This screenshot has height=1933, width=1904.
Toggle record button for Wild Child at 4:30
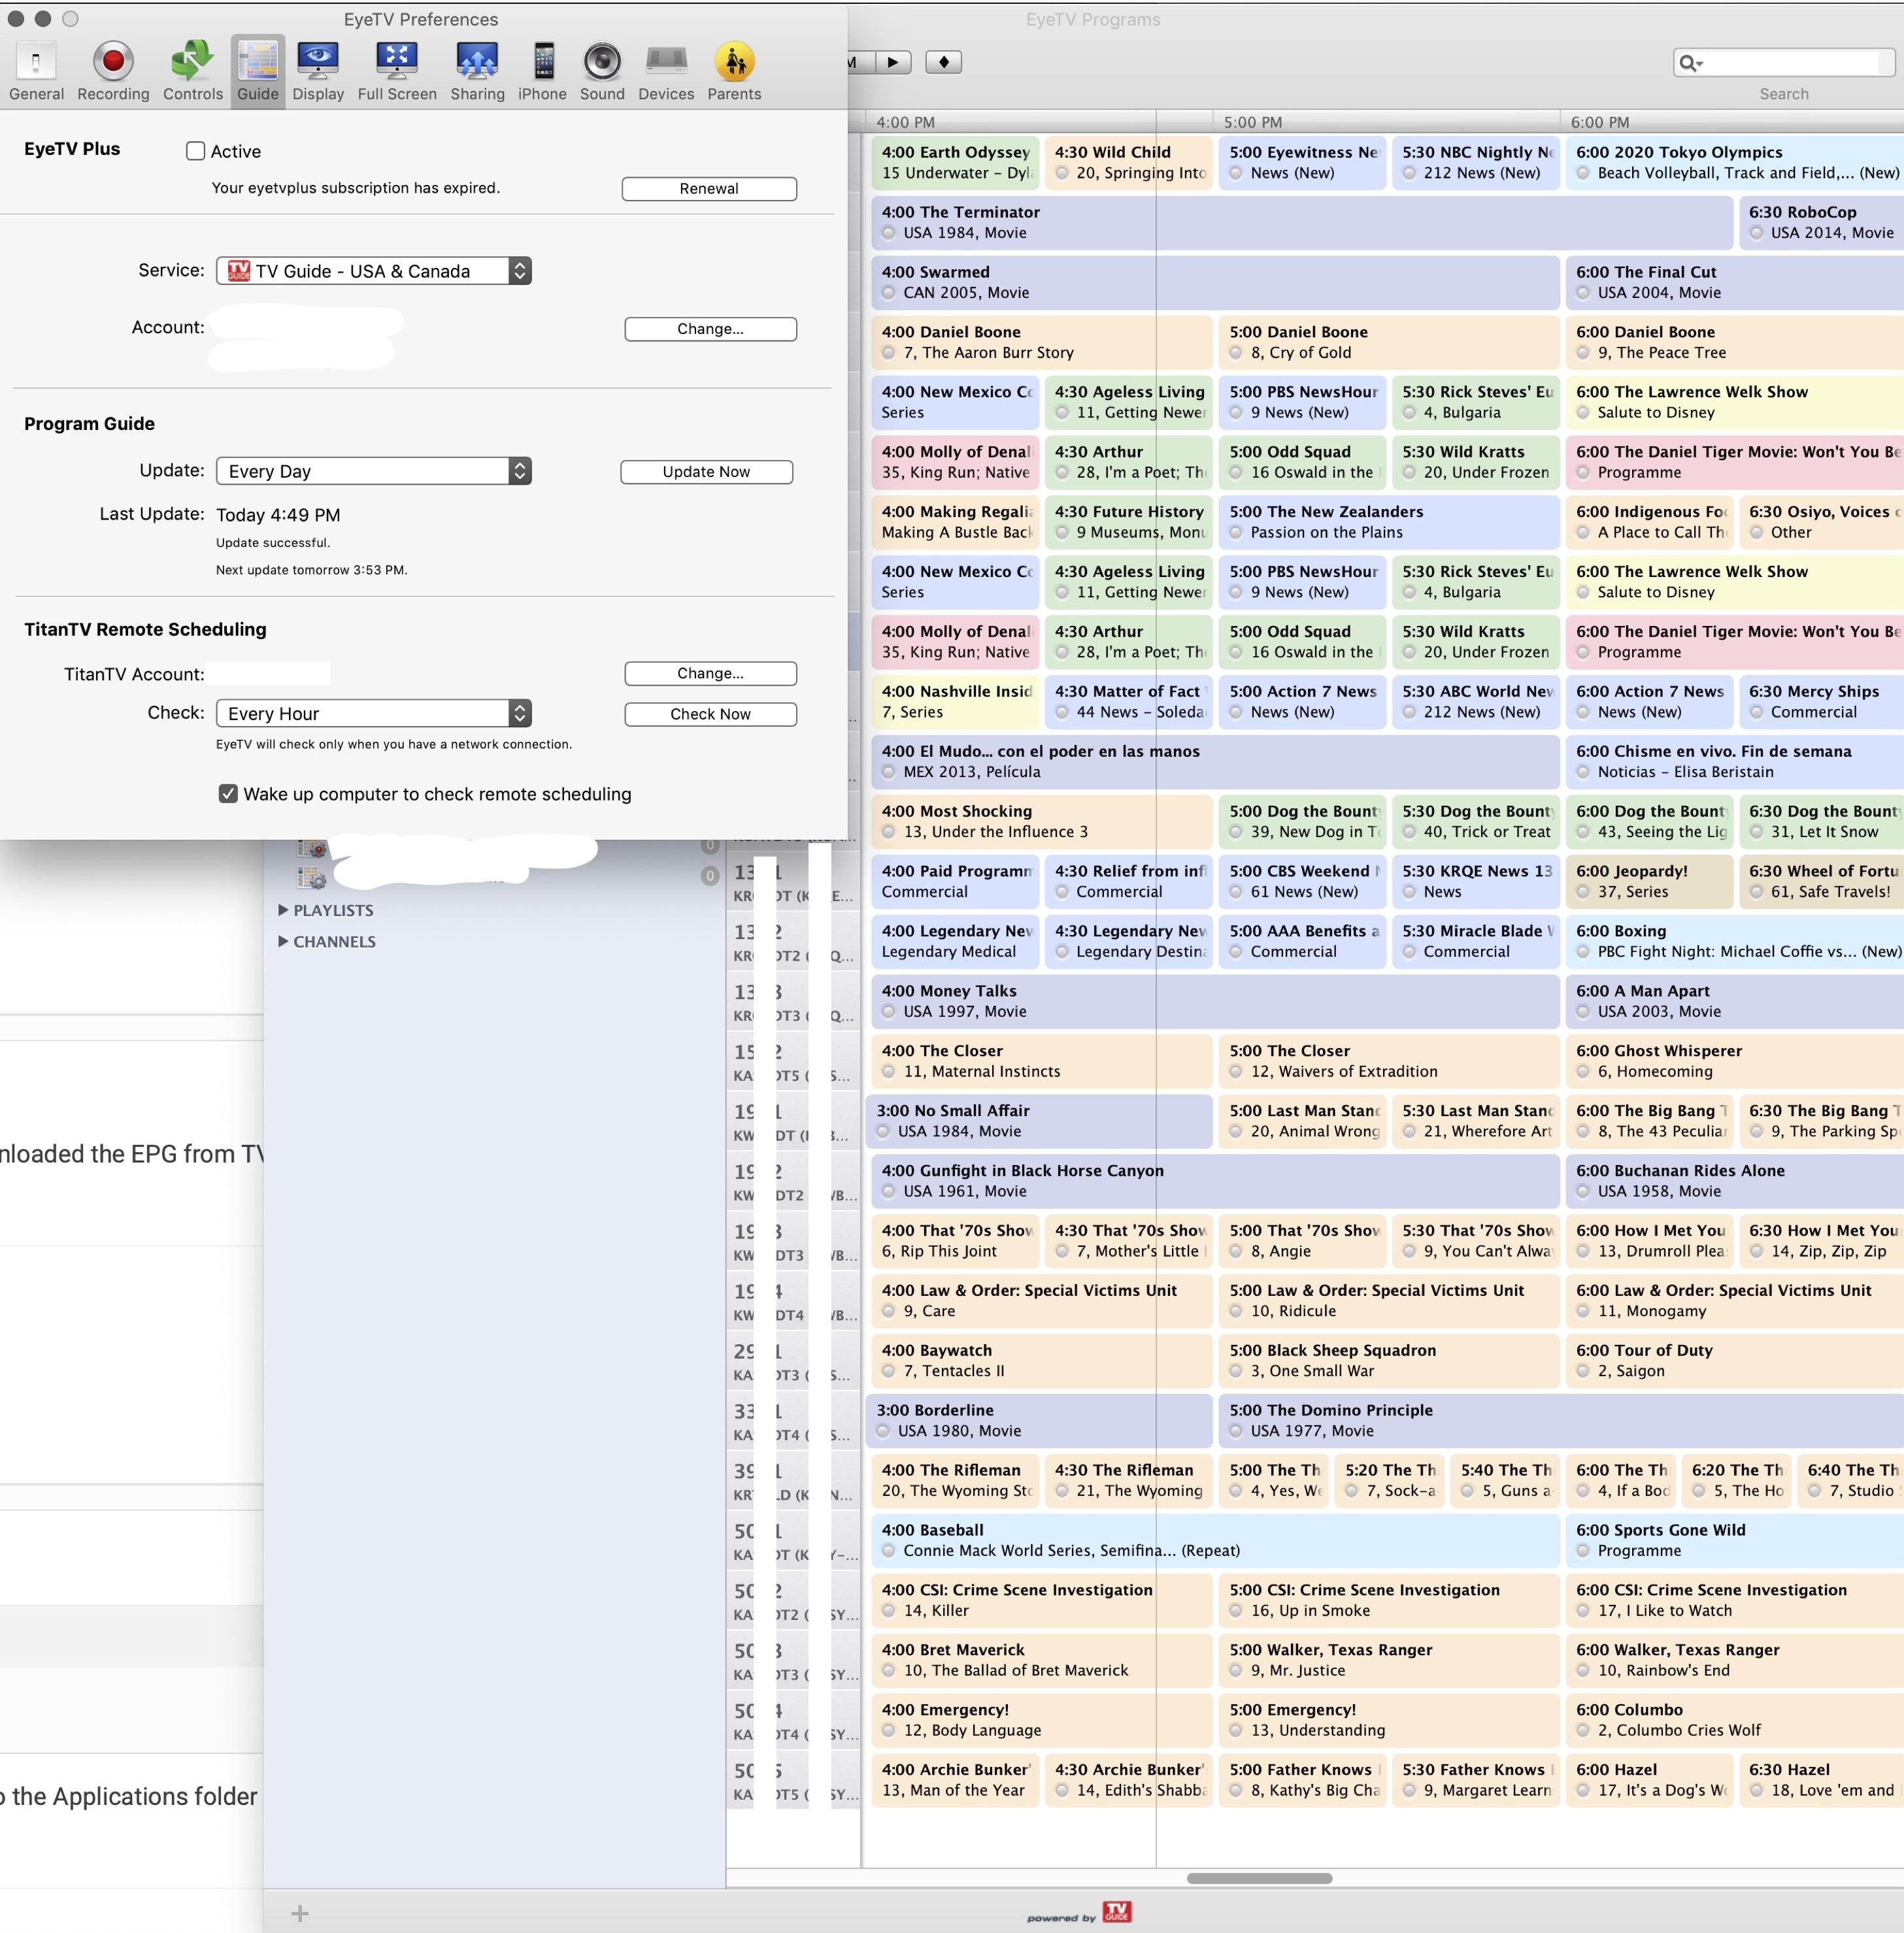1062,173
